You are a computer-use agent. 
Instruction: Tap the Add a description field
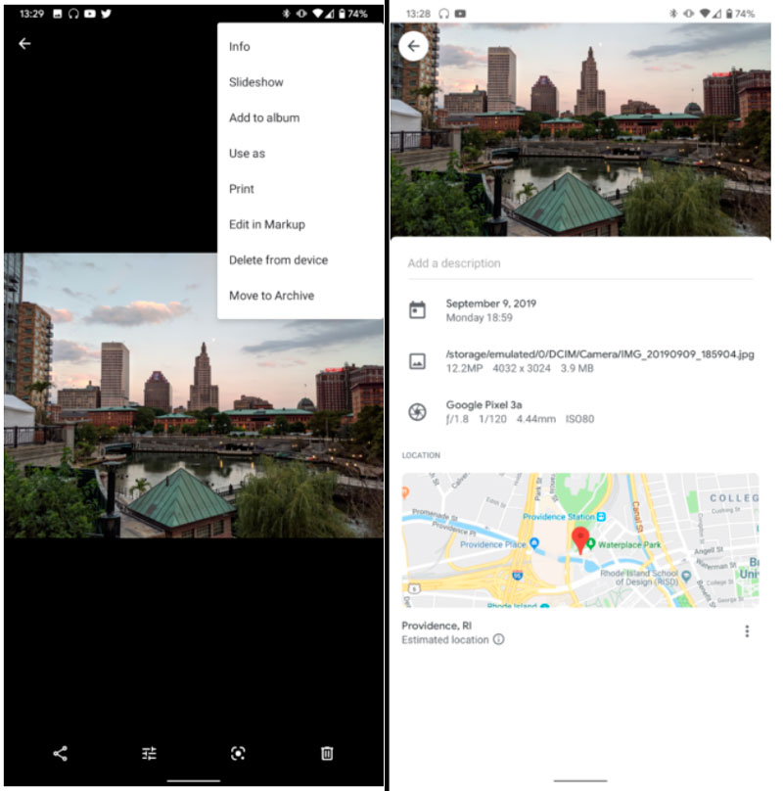(x=580, y=263)
